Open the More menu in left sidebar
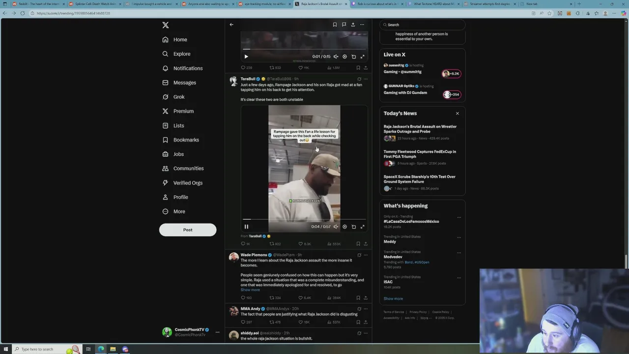Viewport: 629px width, 354px height. click(174, 211)
